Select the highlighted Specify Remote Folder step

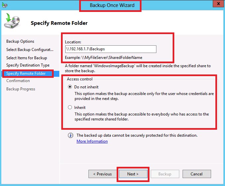pyautogui.click(x=26, y=73)
